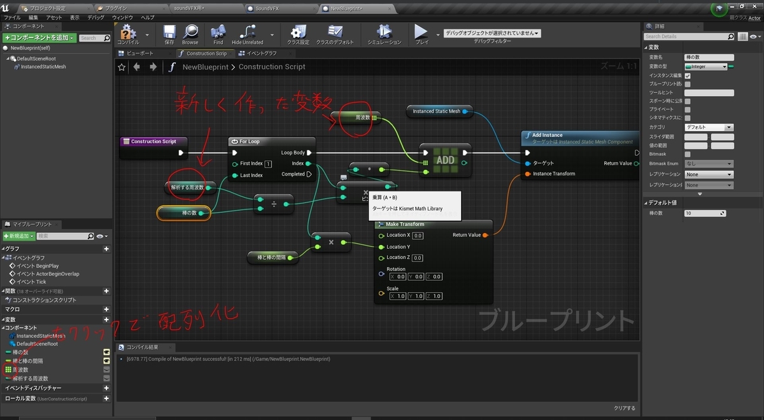This screenshot has height=420, width=764.
Task: Add a new function with the 関数 plus icon
Action: pos(106,291)
